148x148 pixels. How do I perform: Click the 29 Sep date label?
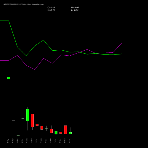click(x=17, y=141)
